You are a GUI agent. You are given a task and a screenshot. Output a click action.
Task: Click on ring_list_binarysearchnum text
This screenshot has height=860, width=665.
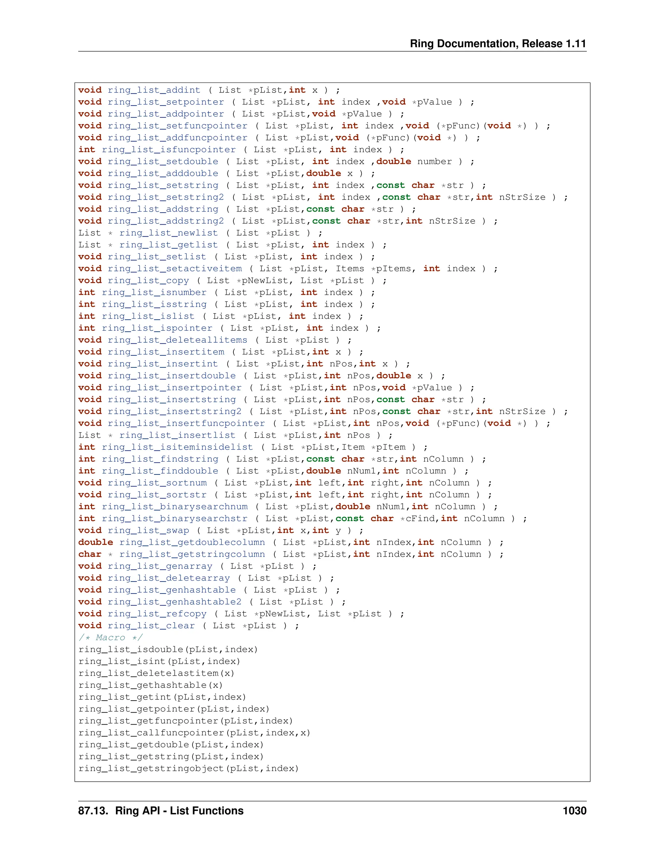(x=174, y=507)
